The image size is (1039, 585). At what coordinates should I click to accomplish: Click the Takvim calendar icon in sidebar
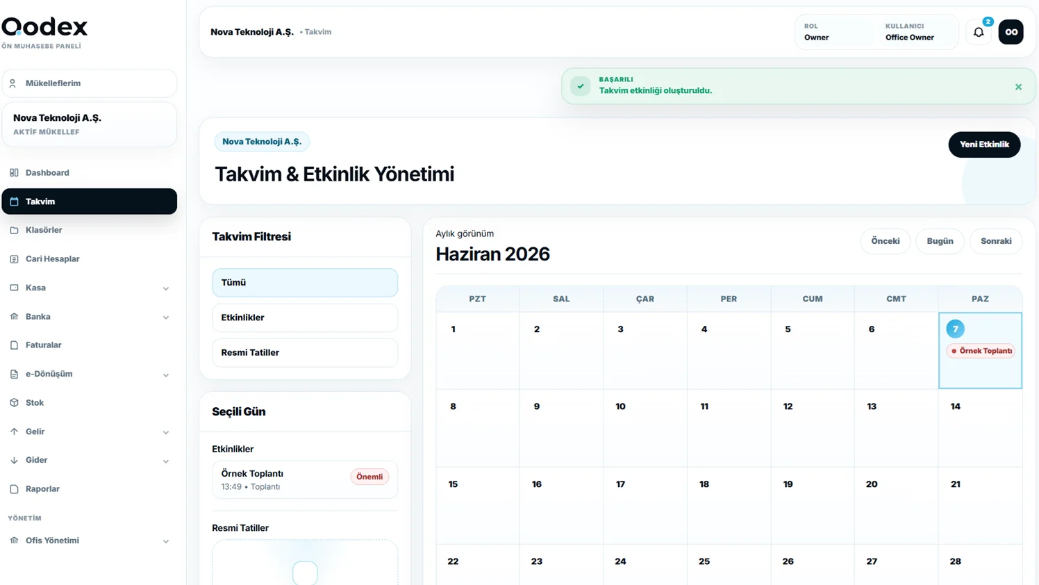(14, 201)
